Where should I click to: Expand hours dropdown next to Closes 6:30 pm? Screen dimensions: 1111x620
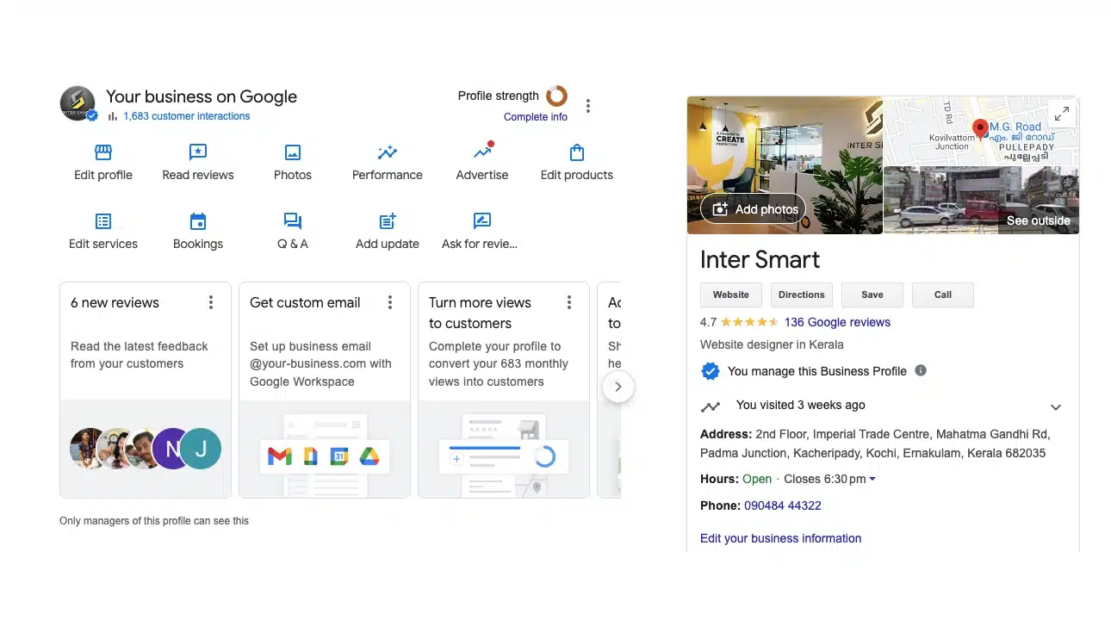click(x=872, y=480)
